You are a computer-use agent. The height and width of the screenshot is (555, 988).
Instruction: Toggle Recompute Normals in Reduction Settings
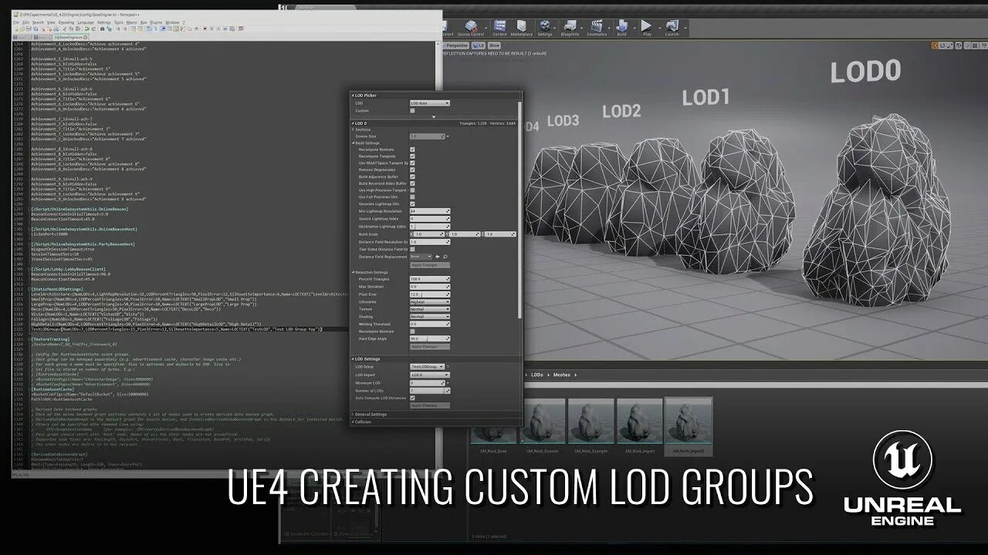point(412,331)
